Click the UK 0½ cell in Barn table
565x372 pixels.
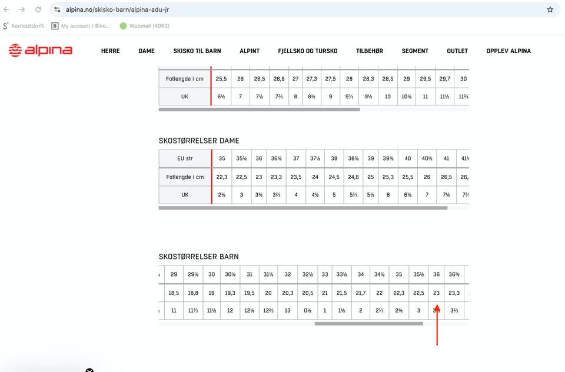308,310
